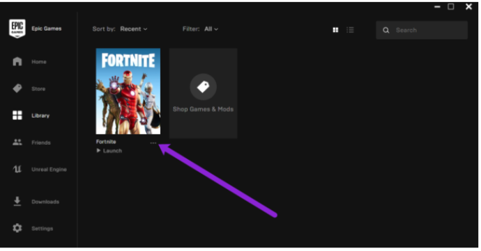
Task: Go to the Store section label
Action: pyautogui.click(x=38, y=89)
